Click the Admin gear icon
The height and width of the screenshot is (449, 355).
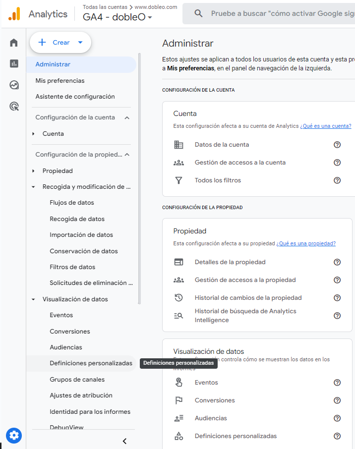(14, 436)
